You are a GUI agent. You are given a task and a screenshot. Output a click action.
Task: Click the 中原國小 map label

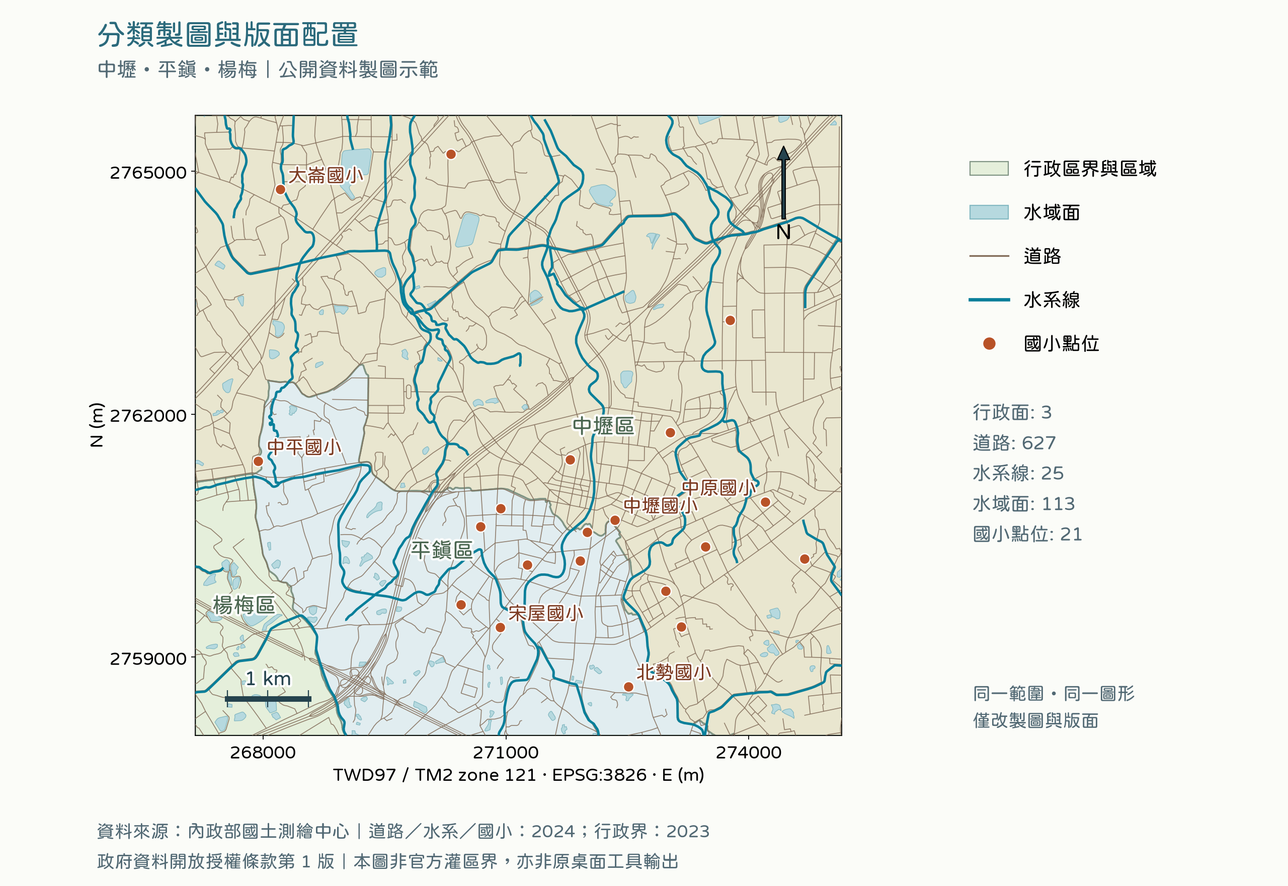pos(718,487)
